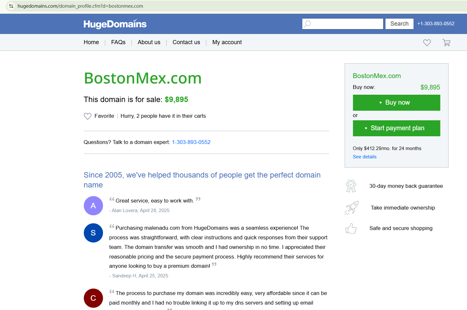Open the shopping cart icon
The width and height of the screenshot is (467, 310).
point(446,43)
